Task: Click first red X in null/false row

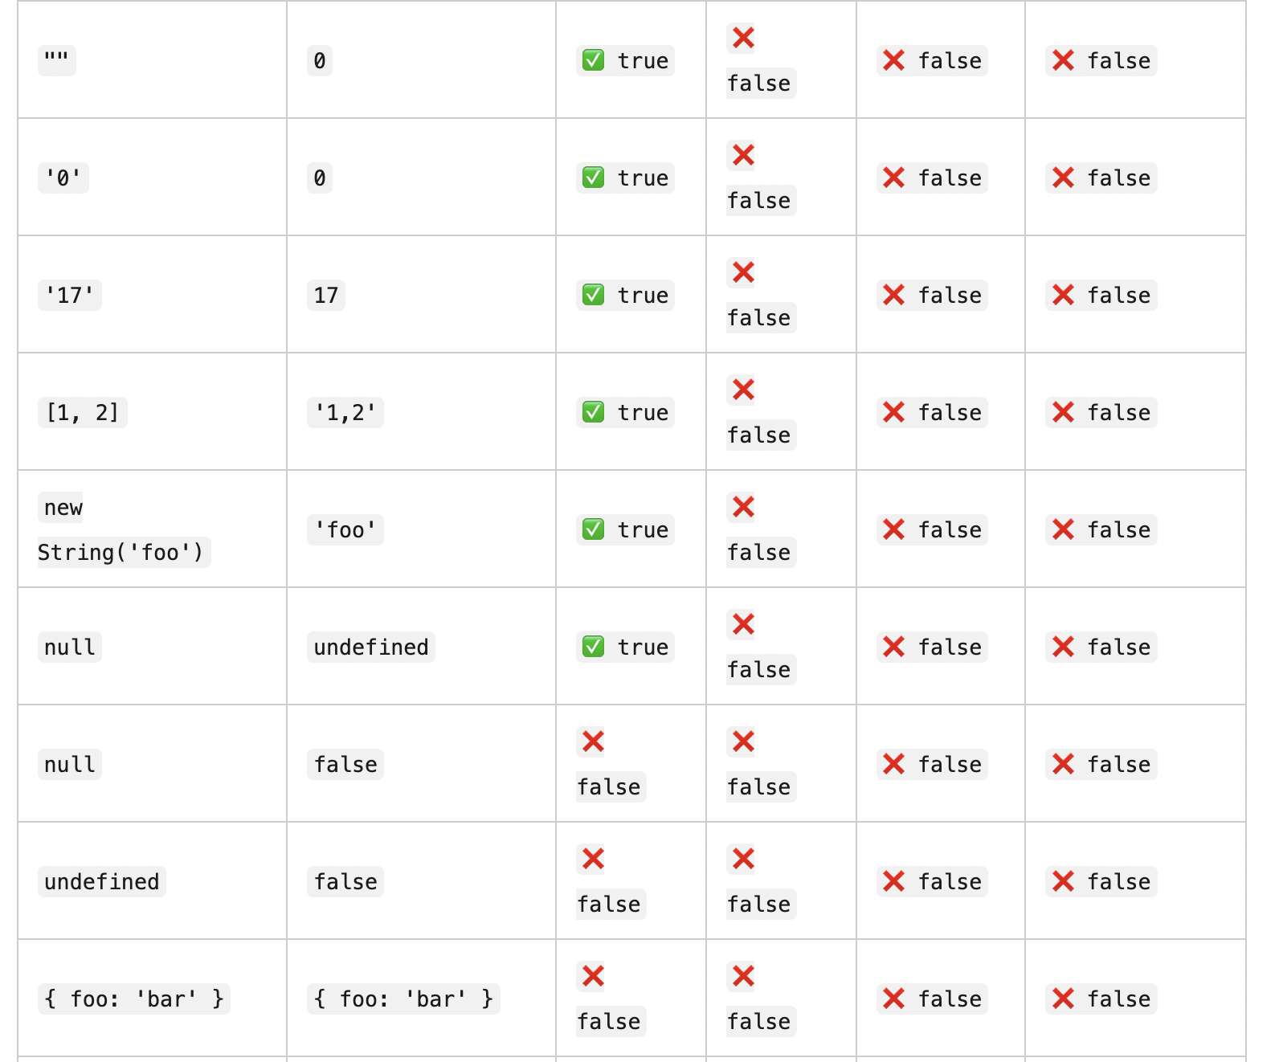Action: [x=593, y=741]
